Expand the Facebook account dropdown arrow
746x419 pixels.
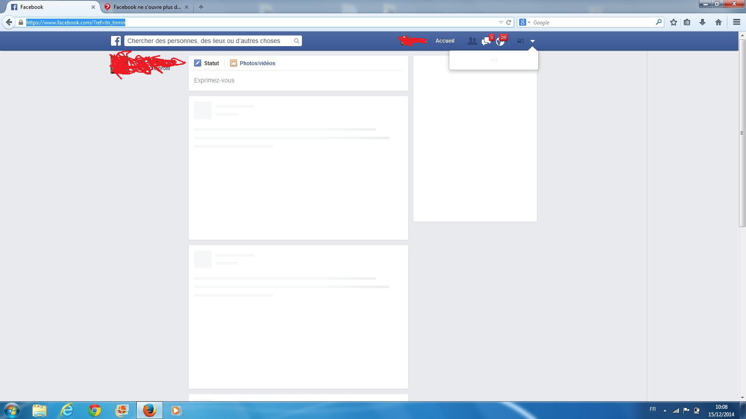tap(532, 41)
